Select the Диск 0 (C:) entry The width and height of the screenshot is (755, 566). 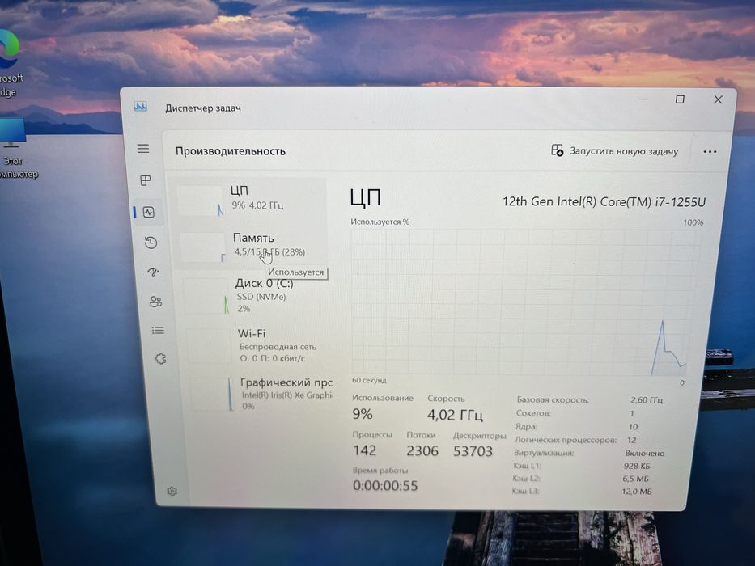point(254,295)
